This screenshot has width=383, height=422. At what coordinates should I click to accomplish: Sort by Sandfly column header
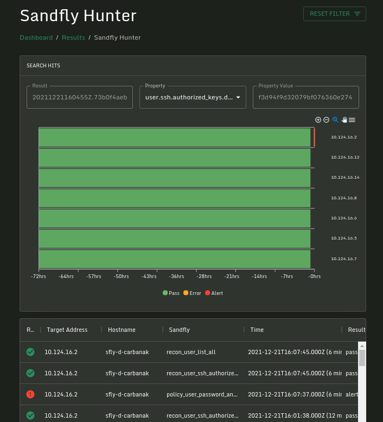[x=179, y=330]
